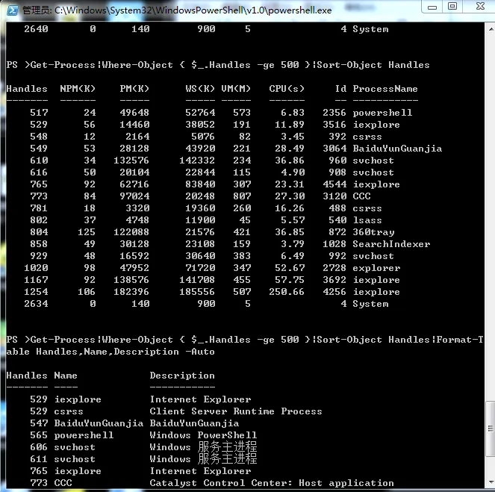Click the SearchIndexer process name
Screen dimensions: 495x492
[x=391, y=244]
